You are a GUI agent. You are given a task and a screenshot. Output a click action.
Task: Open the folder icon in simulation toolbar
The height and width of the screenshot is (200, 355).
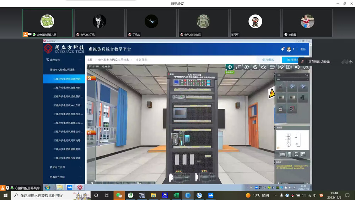coord(272,67)
